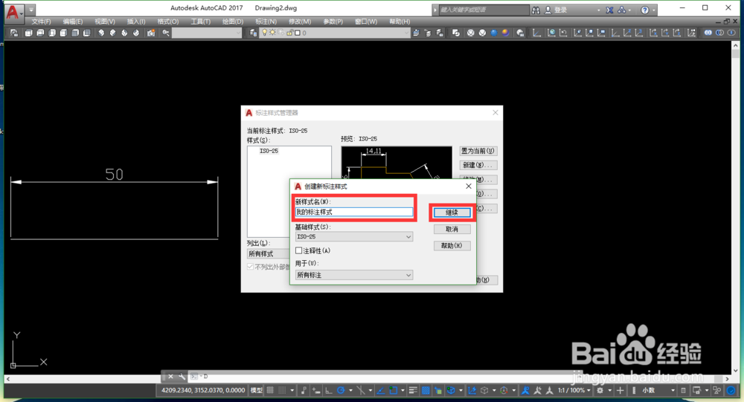Click the 模型 model space button
Image resolution: width=744 pixels, height=402 pixels.
point(256,390)
